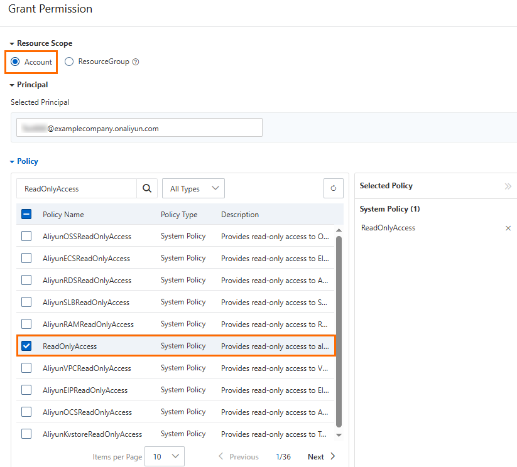Collapse the Principal section

tap(12, 85)
